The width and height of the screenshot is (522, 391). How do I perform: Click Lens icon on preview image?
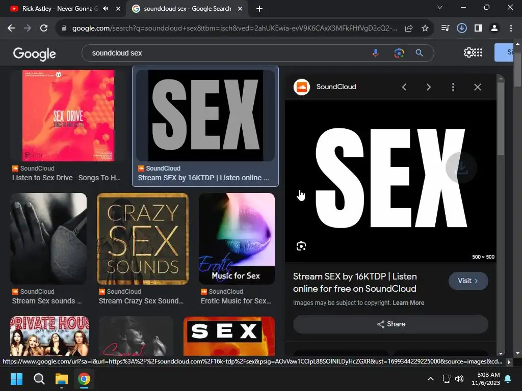pos(301,246)
